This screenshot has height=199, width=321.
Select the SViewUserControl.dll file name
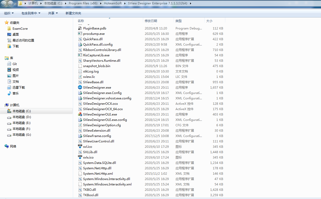point(99,141)
